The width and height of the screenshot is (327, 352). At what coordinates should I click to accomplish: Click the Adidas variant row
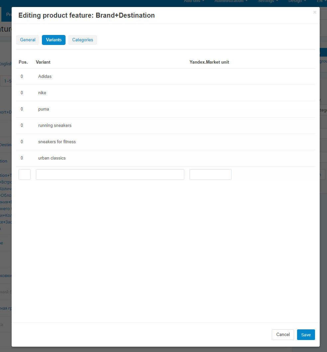click(166, 77)
